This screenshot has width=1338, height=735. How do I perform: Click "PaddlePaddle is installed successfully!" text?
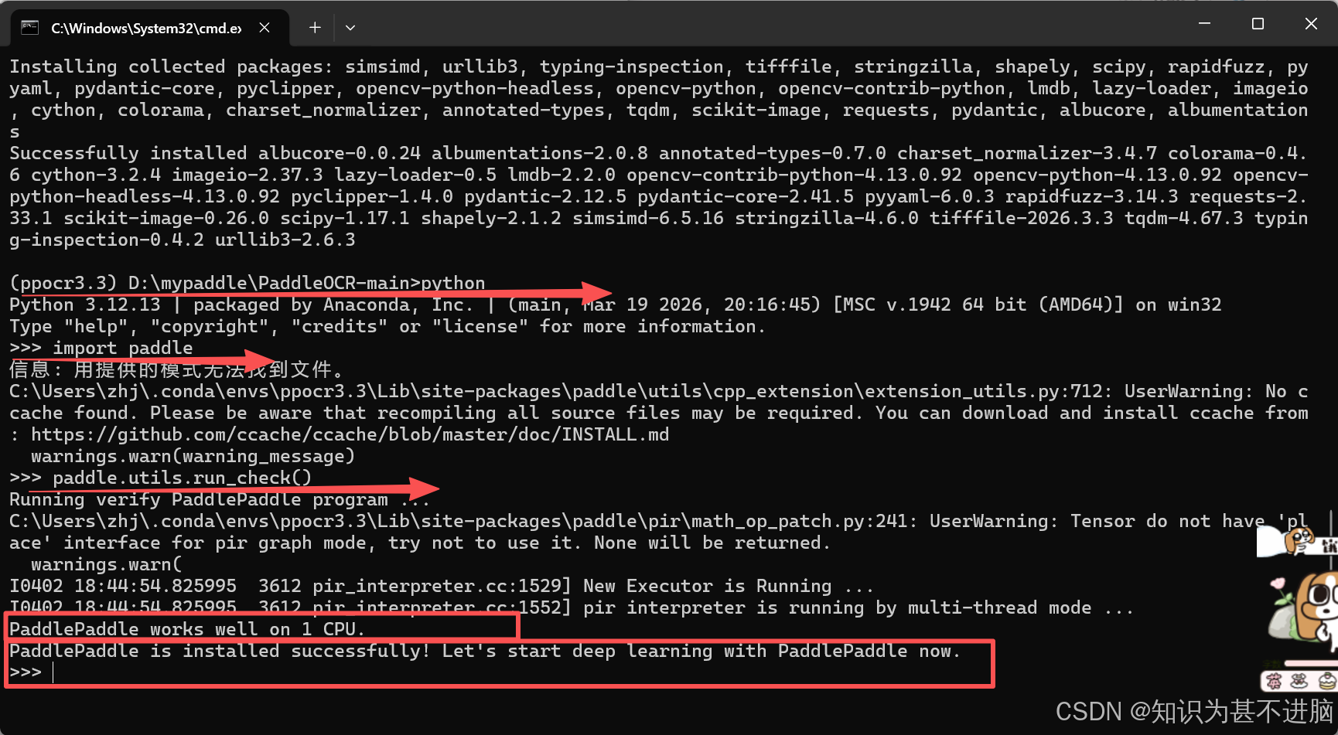(220, 651)
